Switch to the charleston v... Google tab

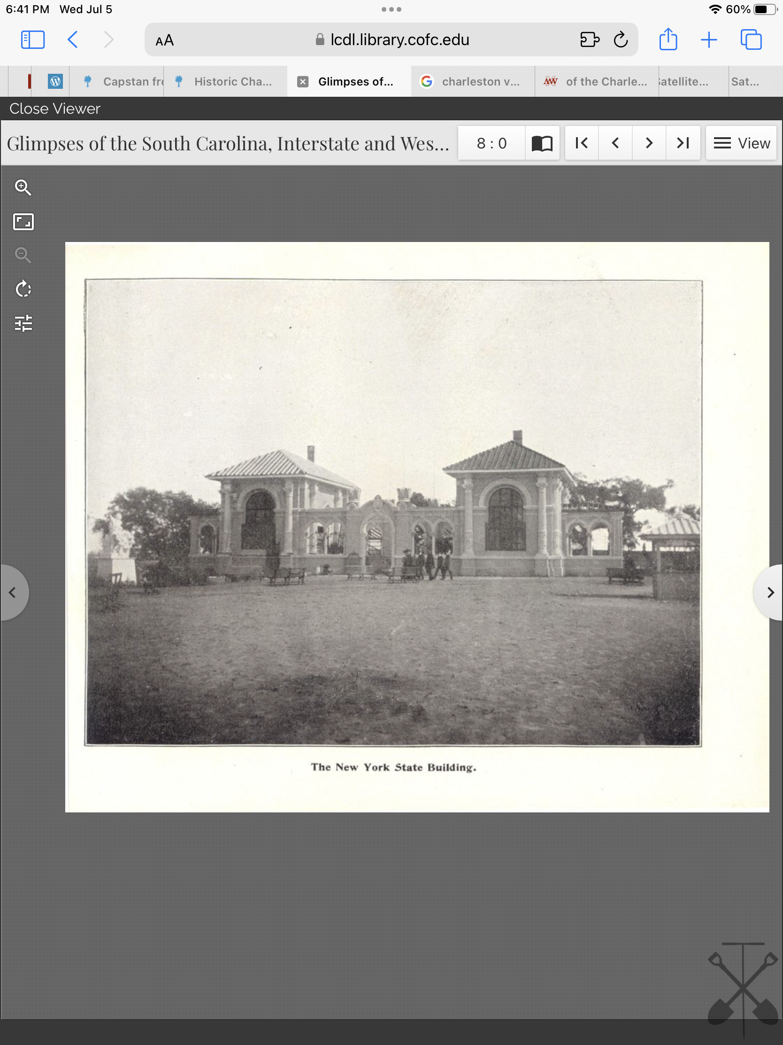(472, 81)
